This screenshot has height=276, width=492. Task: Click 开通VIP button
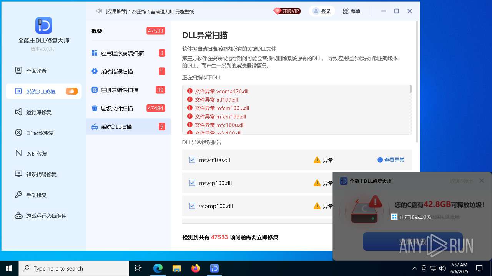pyautogui.click(x=287, y=11)
